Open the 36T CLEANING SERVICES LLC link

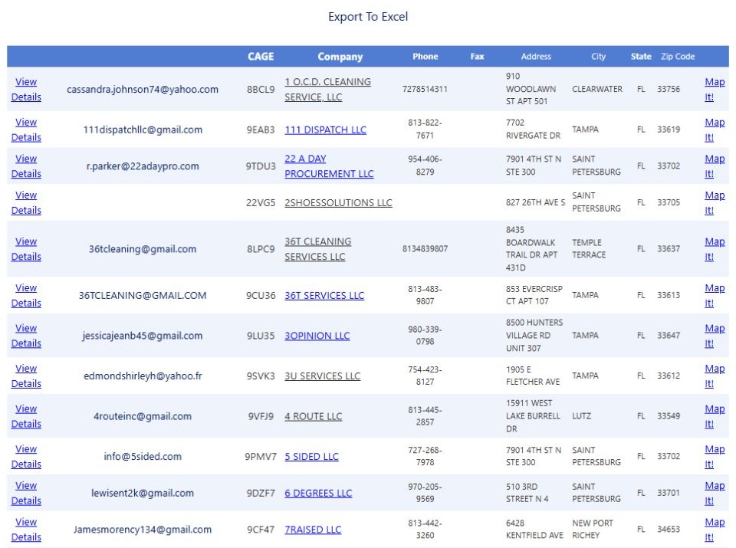tap(317, 248)
